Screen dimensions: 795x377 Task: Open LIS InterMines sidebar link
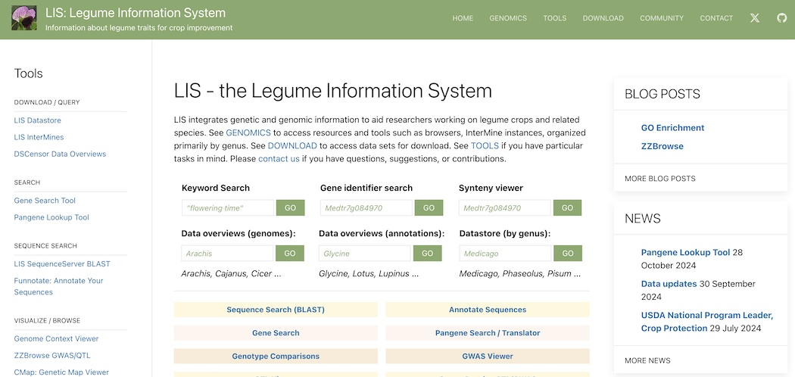39,137
